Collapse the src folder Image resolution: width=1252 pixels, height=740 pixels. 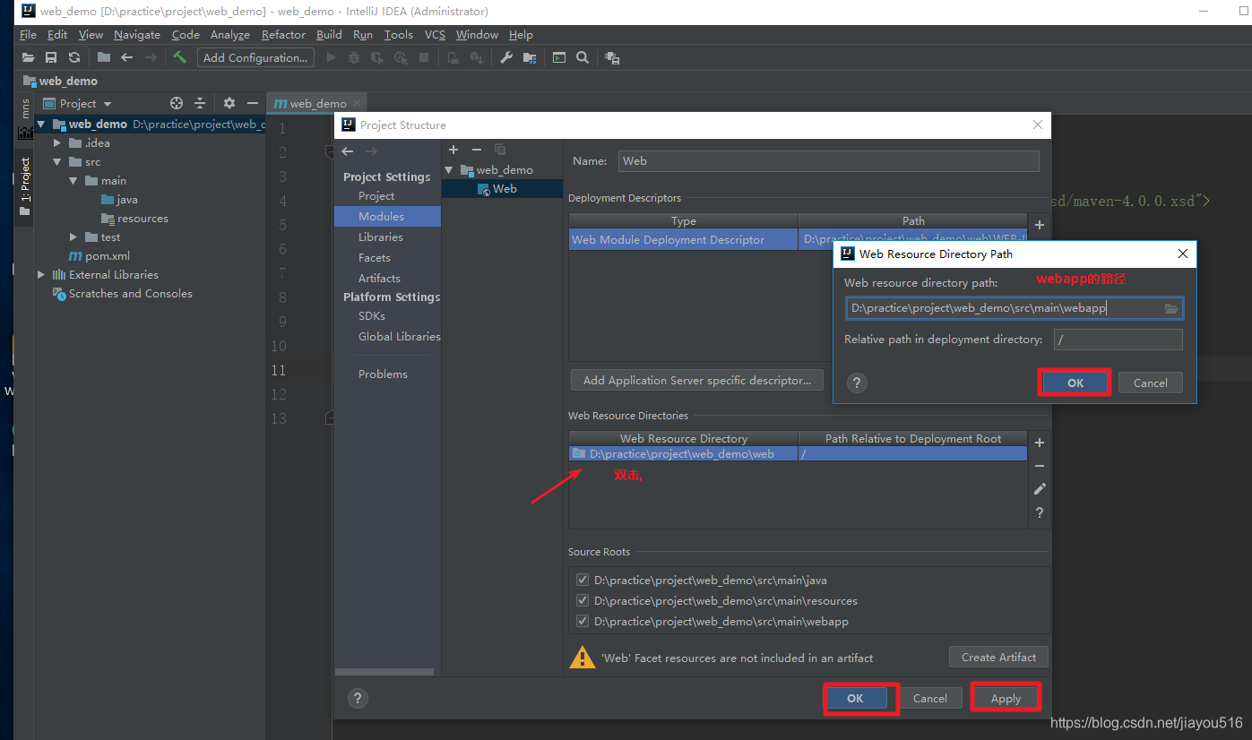pyautogui.click(x=57, y=162)
